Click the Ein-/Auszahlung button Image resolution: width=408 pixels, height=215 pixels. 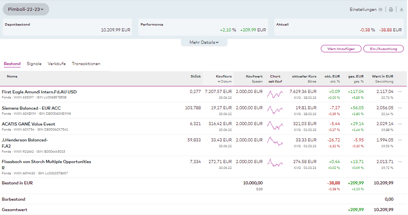pyautogui.click(x=384, y=49)
